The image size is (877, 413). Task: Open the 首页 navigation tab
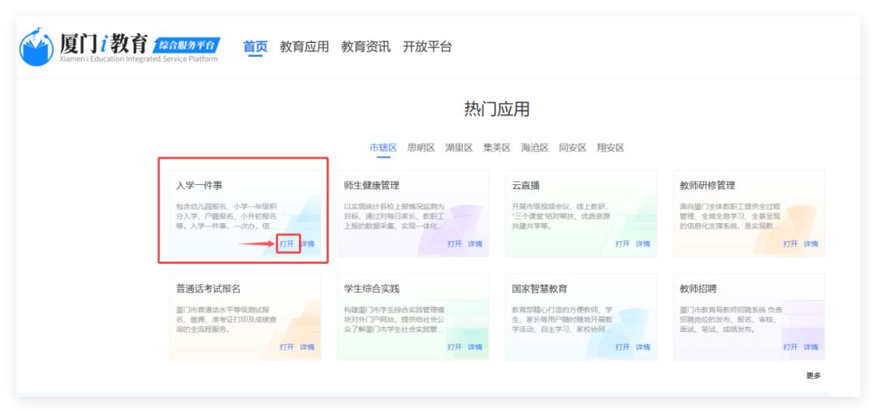click(x=255, y=47)
